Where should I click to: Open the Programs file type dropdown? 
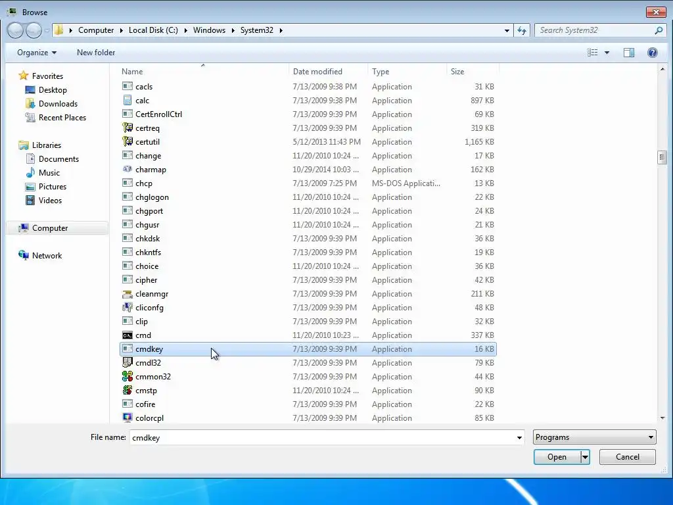click(x=594, y=437)
